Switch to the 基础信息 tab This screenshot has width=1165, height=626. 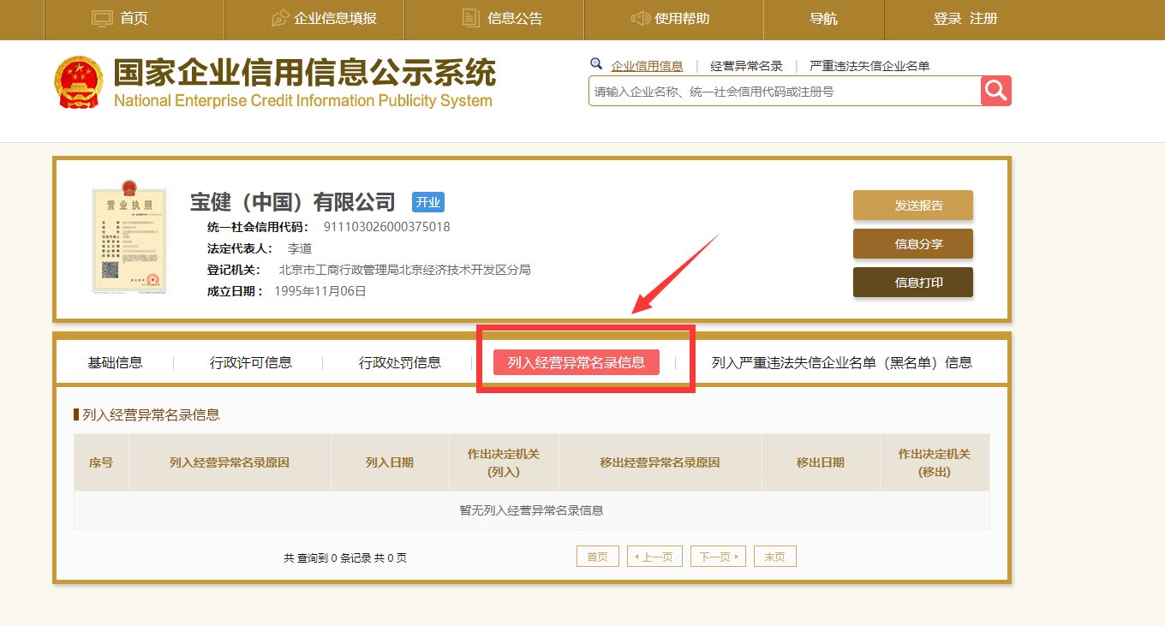pyautogui.click(x=115, y=362)
